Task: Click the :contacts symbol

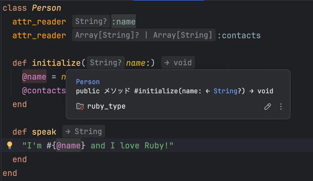Action: point(239,35)
